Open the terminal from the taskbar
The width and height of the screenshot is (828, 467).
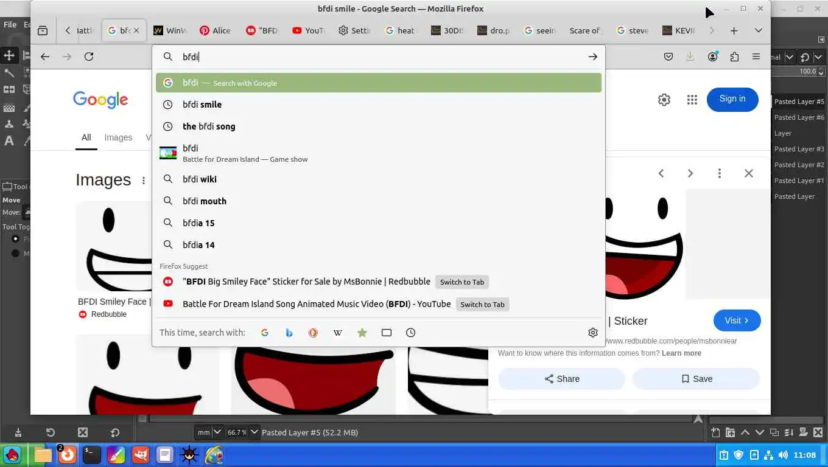[x=91, y=455]
